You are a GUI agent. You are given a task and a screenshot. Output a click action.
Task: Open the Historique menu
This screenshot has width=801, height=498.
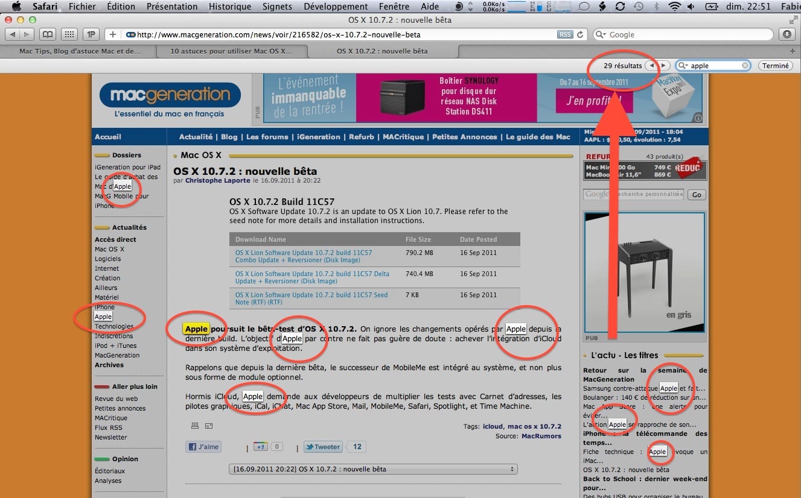point(229,7)
